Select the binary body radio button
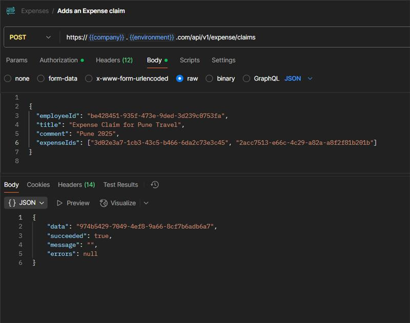Viewport: 410px width, 323px height. [x=209, y=78]
